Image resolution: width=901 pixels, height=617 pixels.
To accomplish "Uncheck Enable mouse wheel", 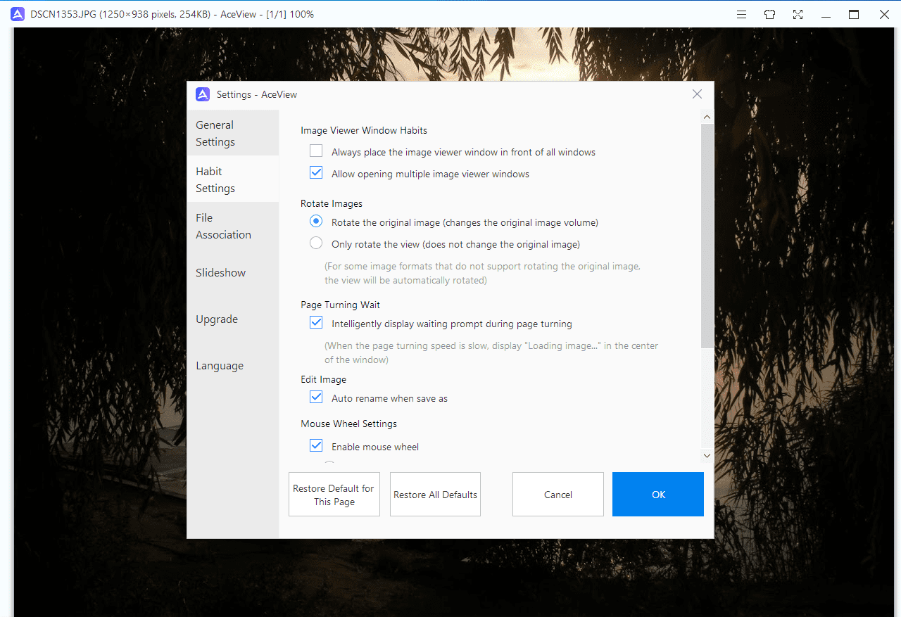I will tap(316, 446).
